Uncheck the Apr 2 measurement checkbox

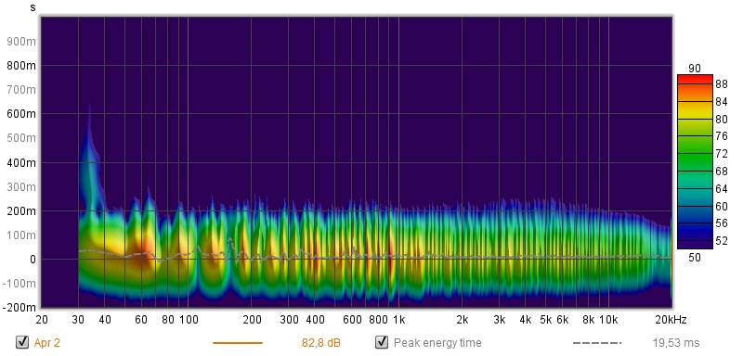(21, 342)
